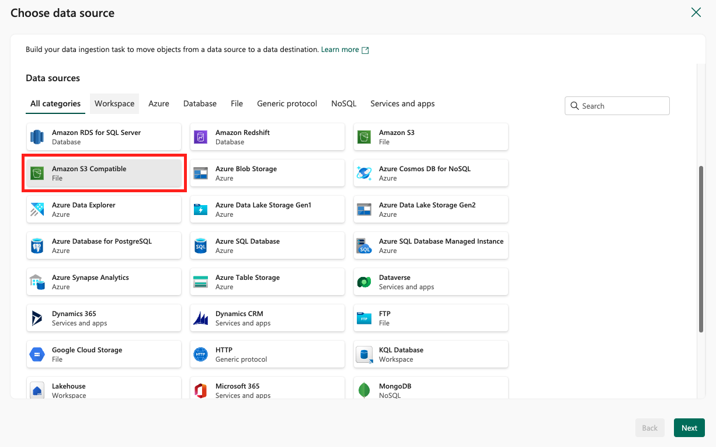Select the "Amazon Redshift" name text
The width and height of the screenshot is (716, 447).
pyautogui.click(x=242, y=133)
